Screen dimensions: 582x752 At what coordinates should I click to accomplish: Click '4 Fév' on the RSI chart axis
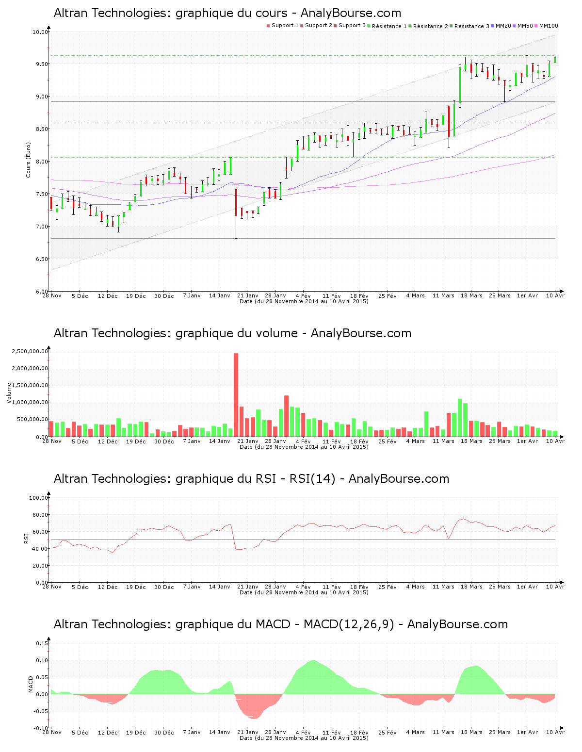tap(303, 587)
